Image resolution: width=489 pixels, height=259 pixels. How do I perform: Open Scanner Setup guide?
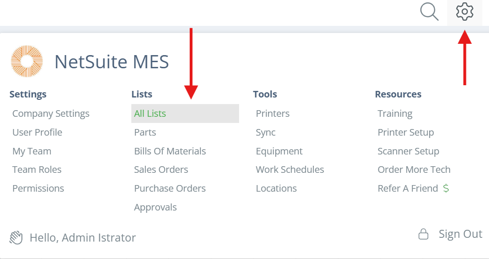408,151
